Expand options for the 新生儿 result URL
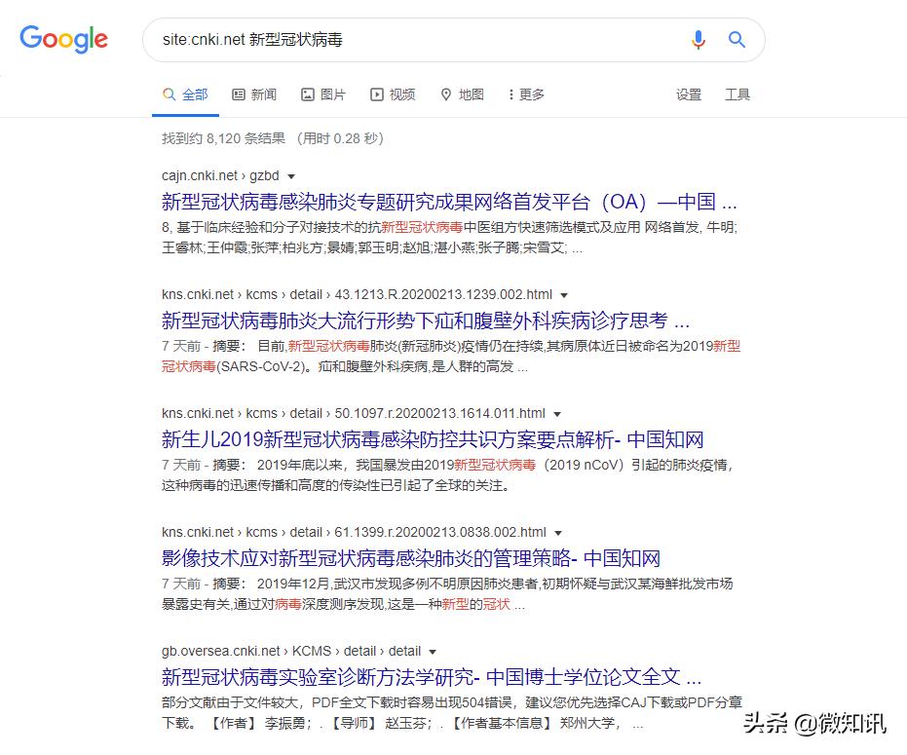Screen dimensions: 907x755 (x=556, y=413)
